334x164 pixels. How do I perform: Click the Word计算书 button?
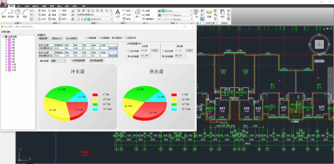[71, 38]
